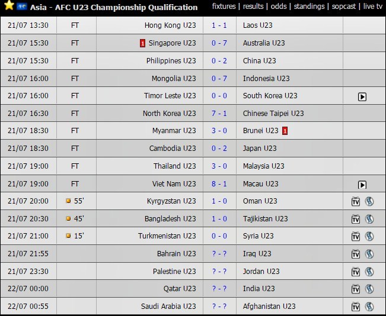Open the live tv link

tap(373, 6)
